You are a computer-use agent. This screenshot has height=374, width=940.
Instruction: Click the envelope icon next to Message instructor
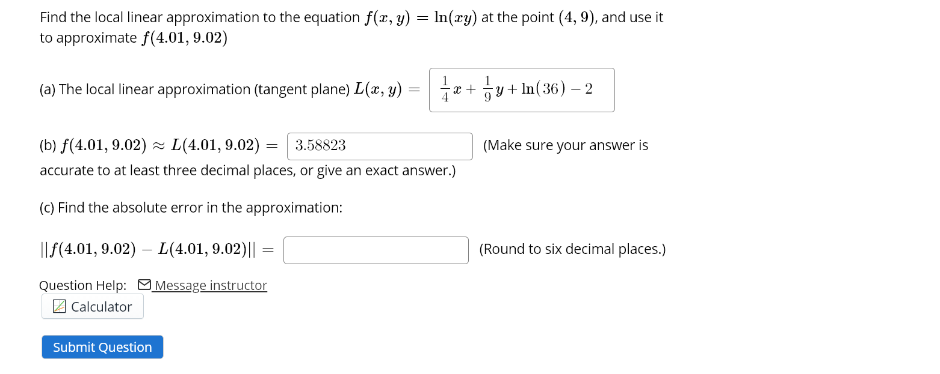144,285
